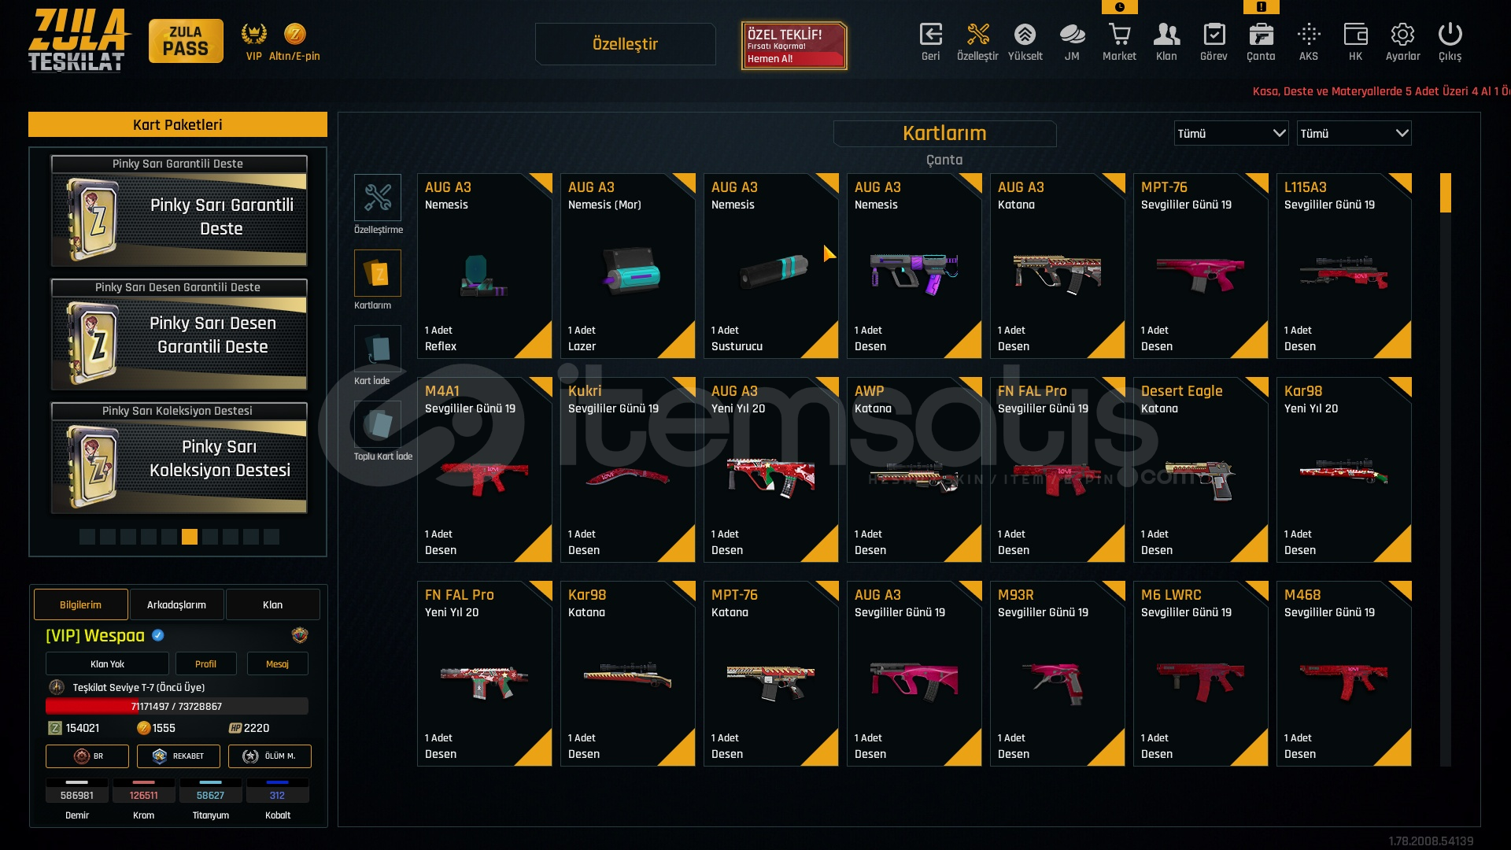
Task: Switch to the last card-pack page indicator
Action: pyautogui.click(x=272, y=537)
